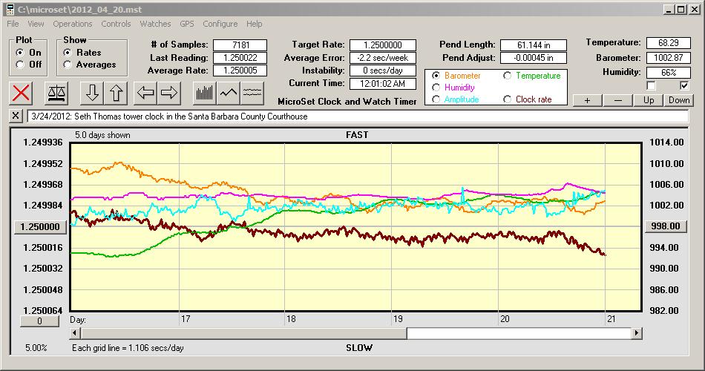Click day 17 label on time axis
The height and width of the screenshot is (371, 705).
pyautogui.click(x=186, y=319)
